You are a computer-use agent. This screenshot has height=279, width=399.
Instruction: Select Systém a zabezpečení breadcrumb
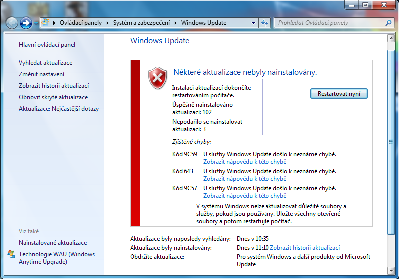(141, 23)
